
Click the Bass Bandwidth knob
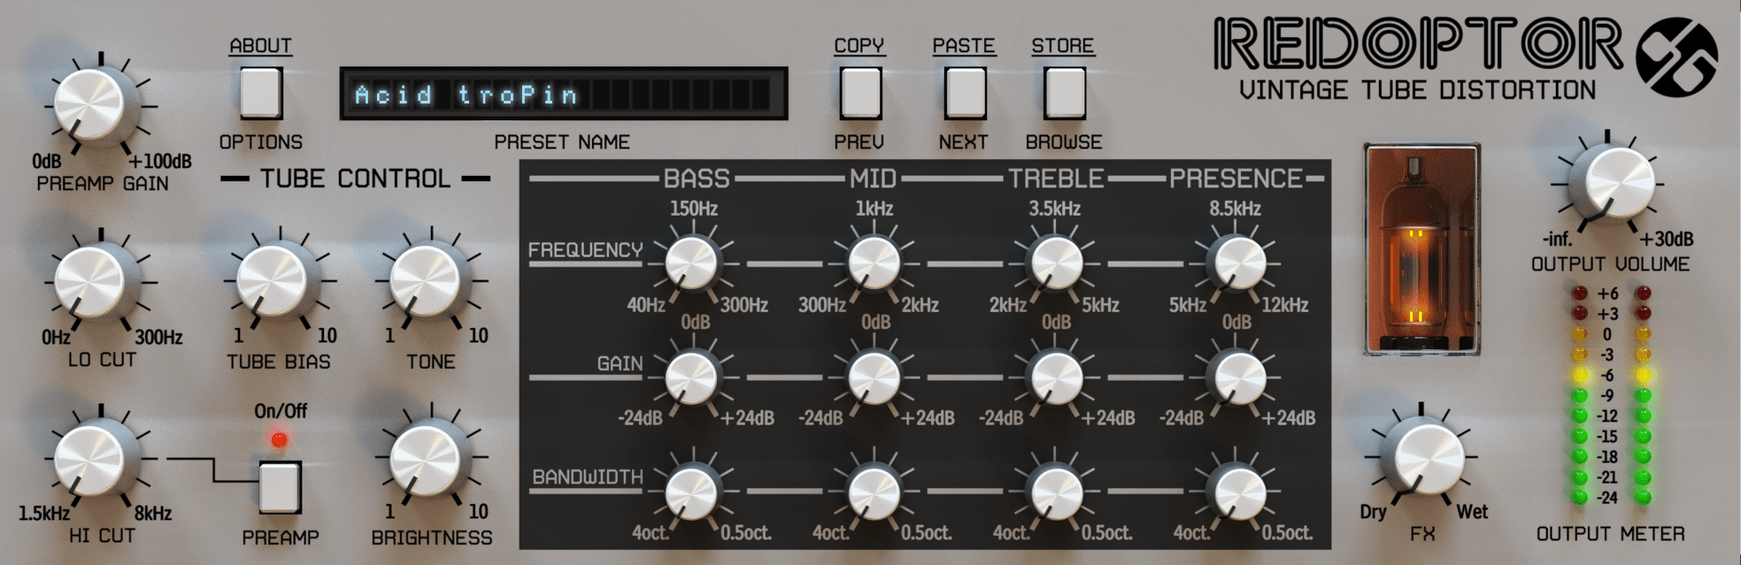click(x=690, y=492)
